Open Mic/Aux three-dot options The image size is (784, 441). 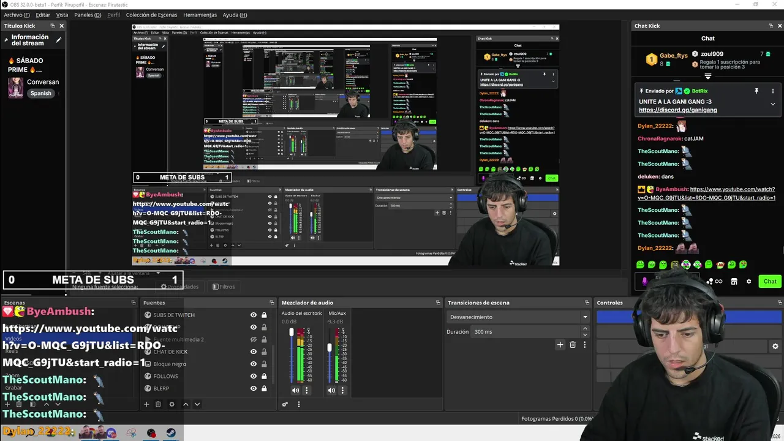point(342,390)
